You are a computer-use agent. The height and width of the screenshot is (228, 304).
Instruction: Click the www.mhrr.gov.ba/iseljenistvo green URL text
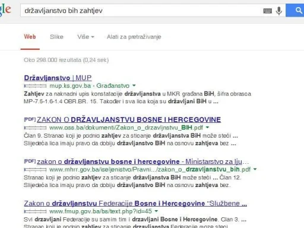point(150,169)
